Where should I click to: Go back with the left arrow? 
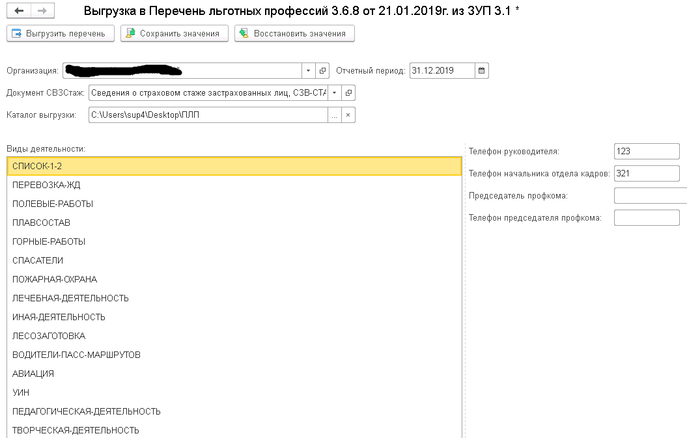[x=19, y=11]
